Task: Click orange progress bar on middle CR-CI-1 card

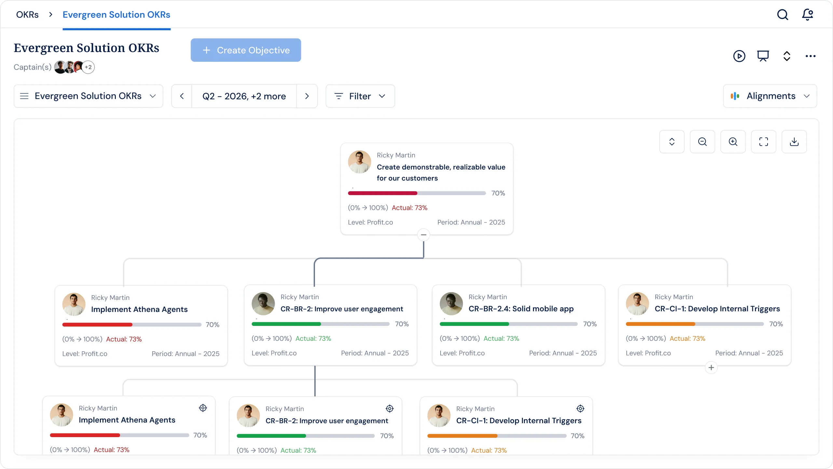Action: click(695, 324)
